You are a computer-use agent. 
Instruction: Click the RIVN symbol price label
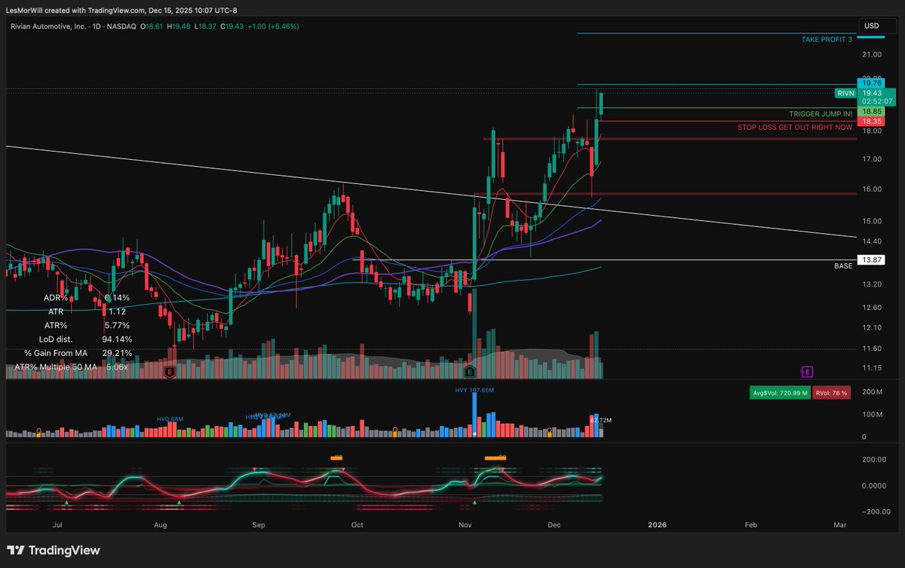845,93
